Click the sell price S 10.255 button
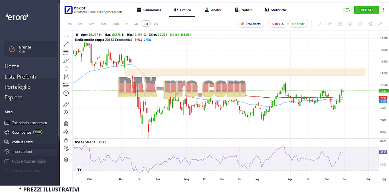 coord(278,24)
